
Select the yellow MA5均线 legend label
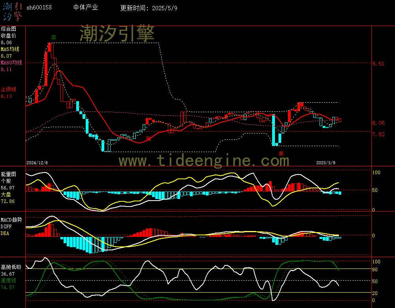pos(10,49)
